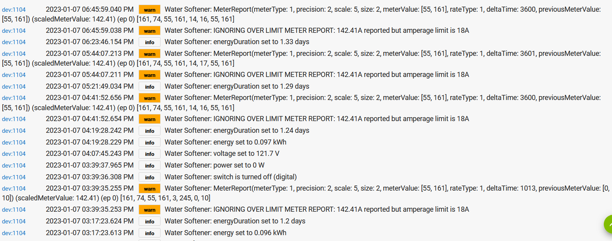The width and height of the screenshot is (612, 241).
Task: Click warn badge at 06:45:59.038 PM
Action: tap(150, 31)
